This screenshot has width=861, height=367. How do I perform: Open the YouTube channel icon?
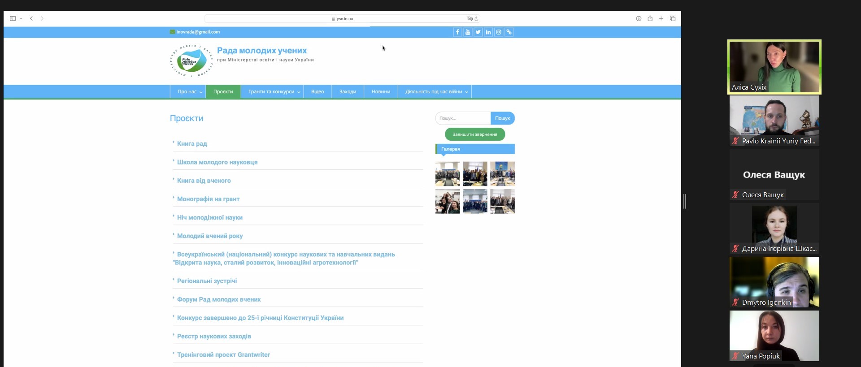pos(468,32)
